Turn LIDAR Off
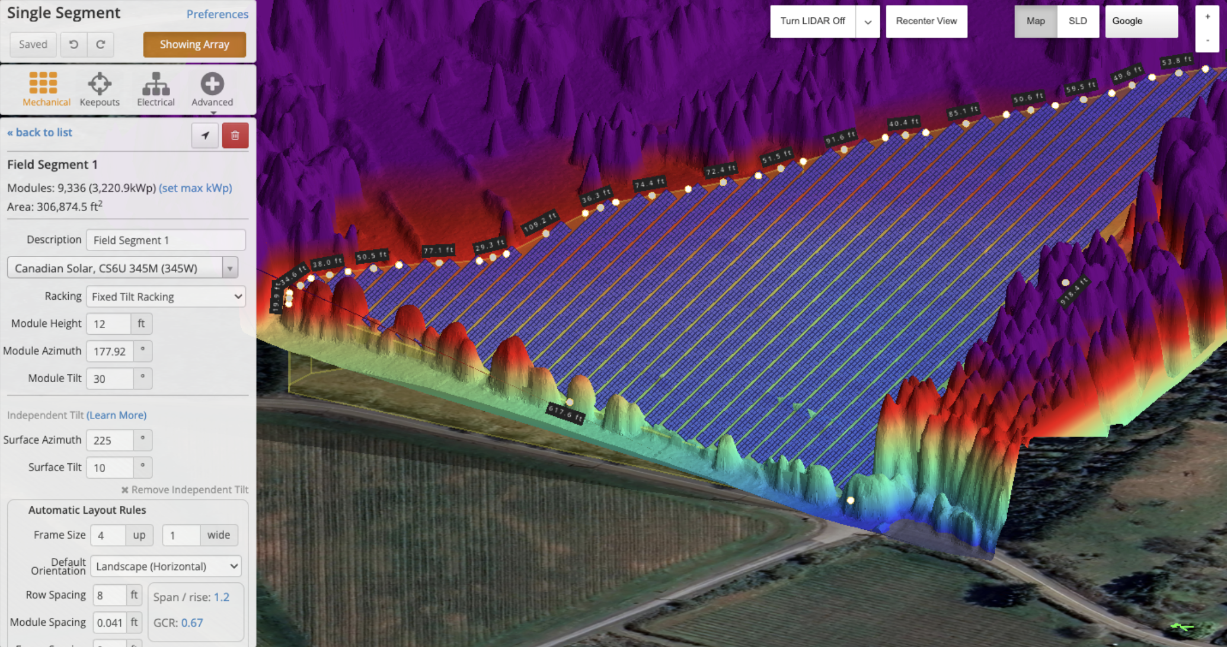Screen dimensions: 1227x647 pos(813,21)
